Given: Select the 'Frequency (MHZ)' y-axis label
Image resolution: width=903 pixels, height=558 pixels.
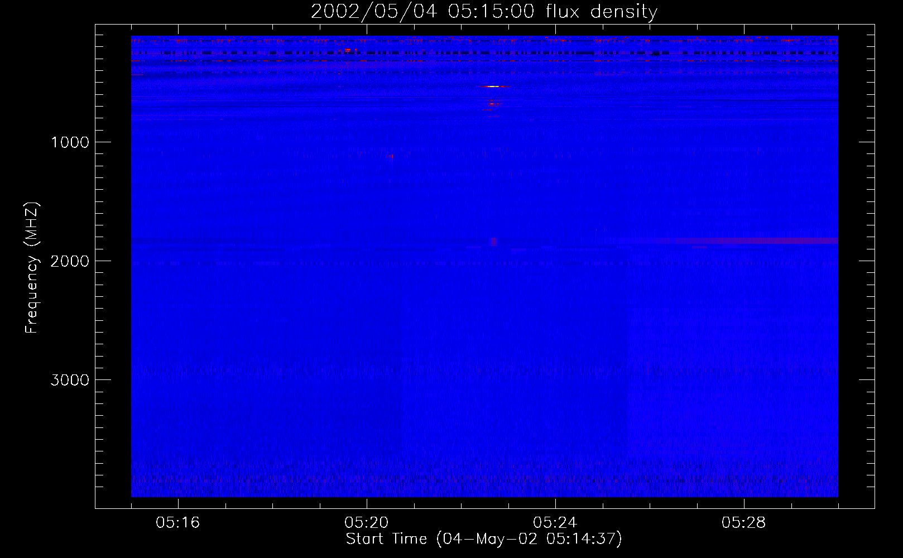Looking at the screenshot, I should [32, 268].
